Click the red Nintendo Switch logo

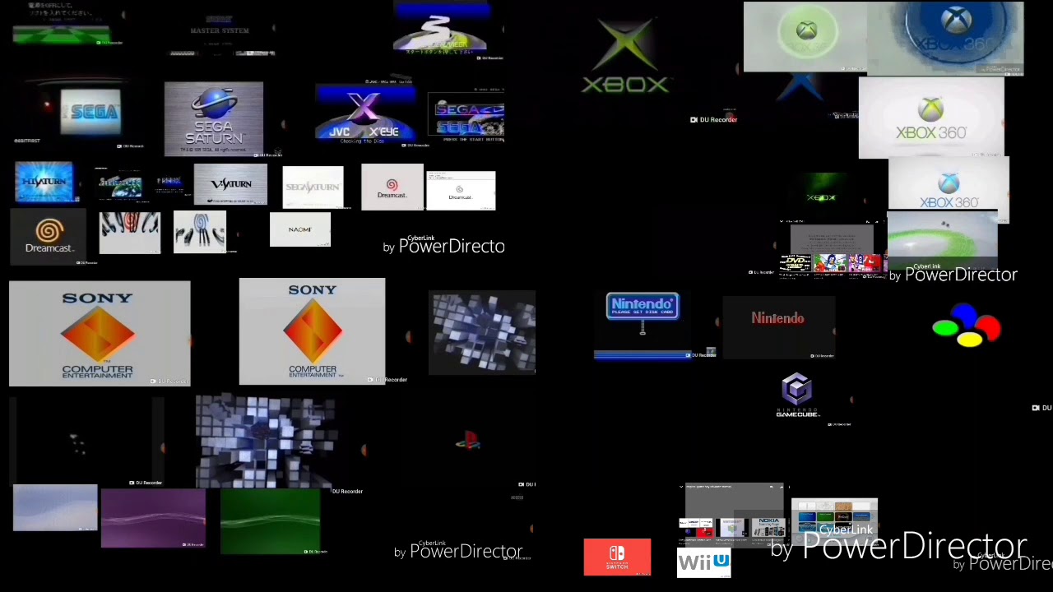617,557
